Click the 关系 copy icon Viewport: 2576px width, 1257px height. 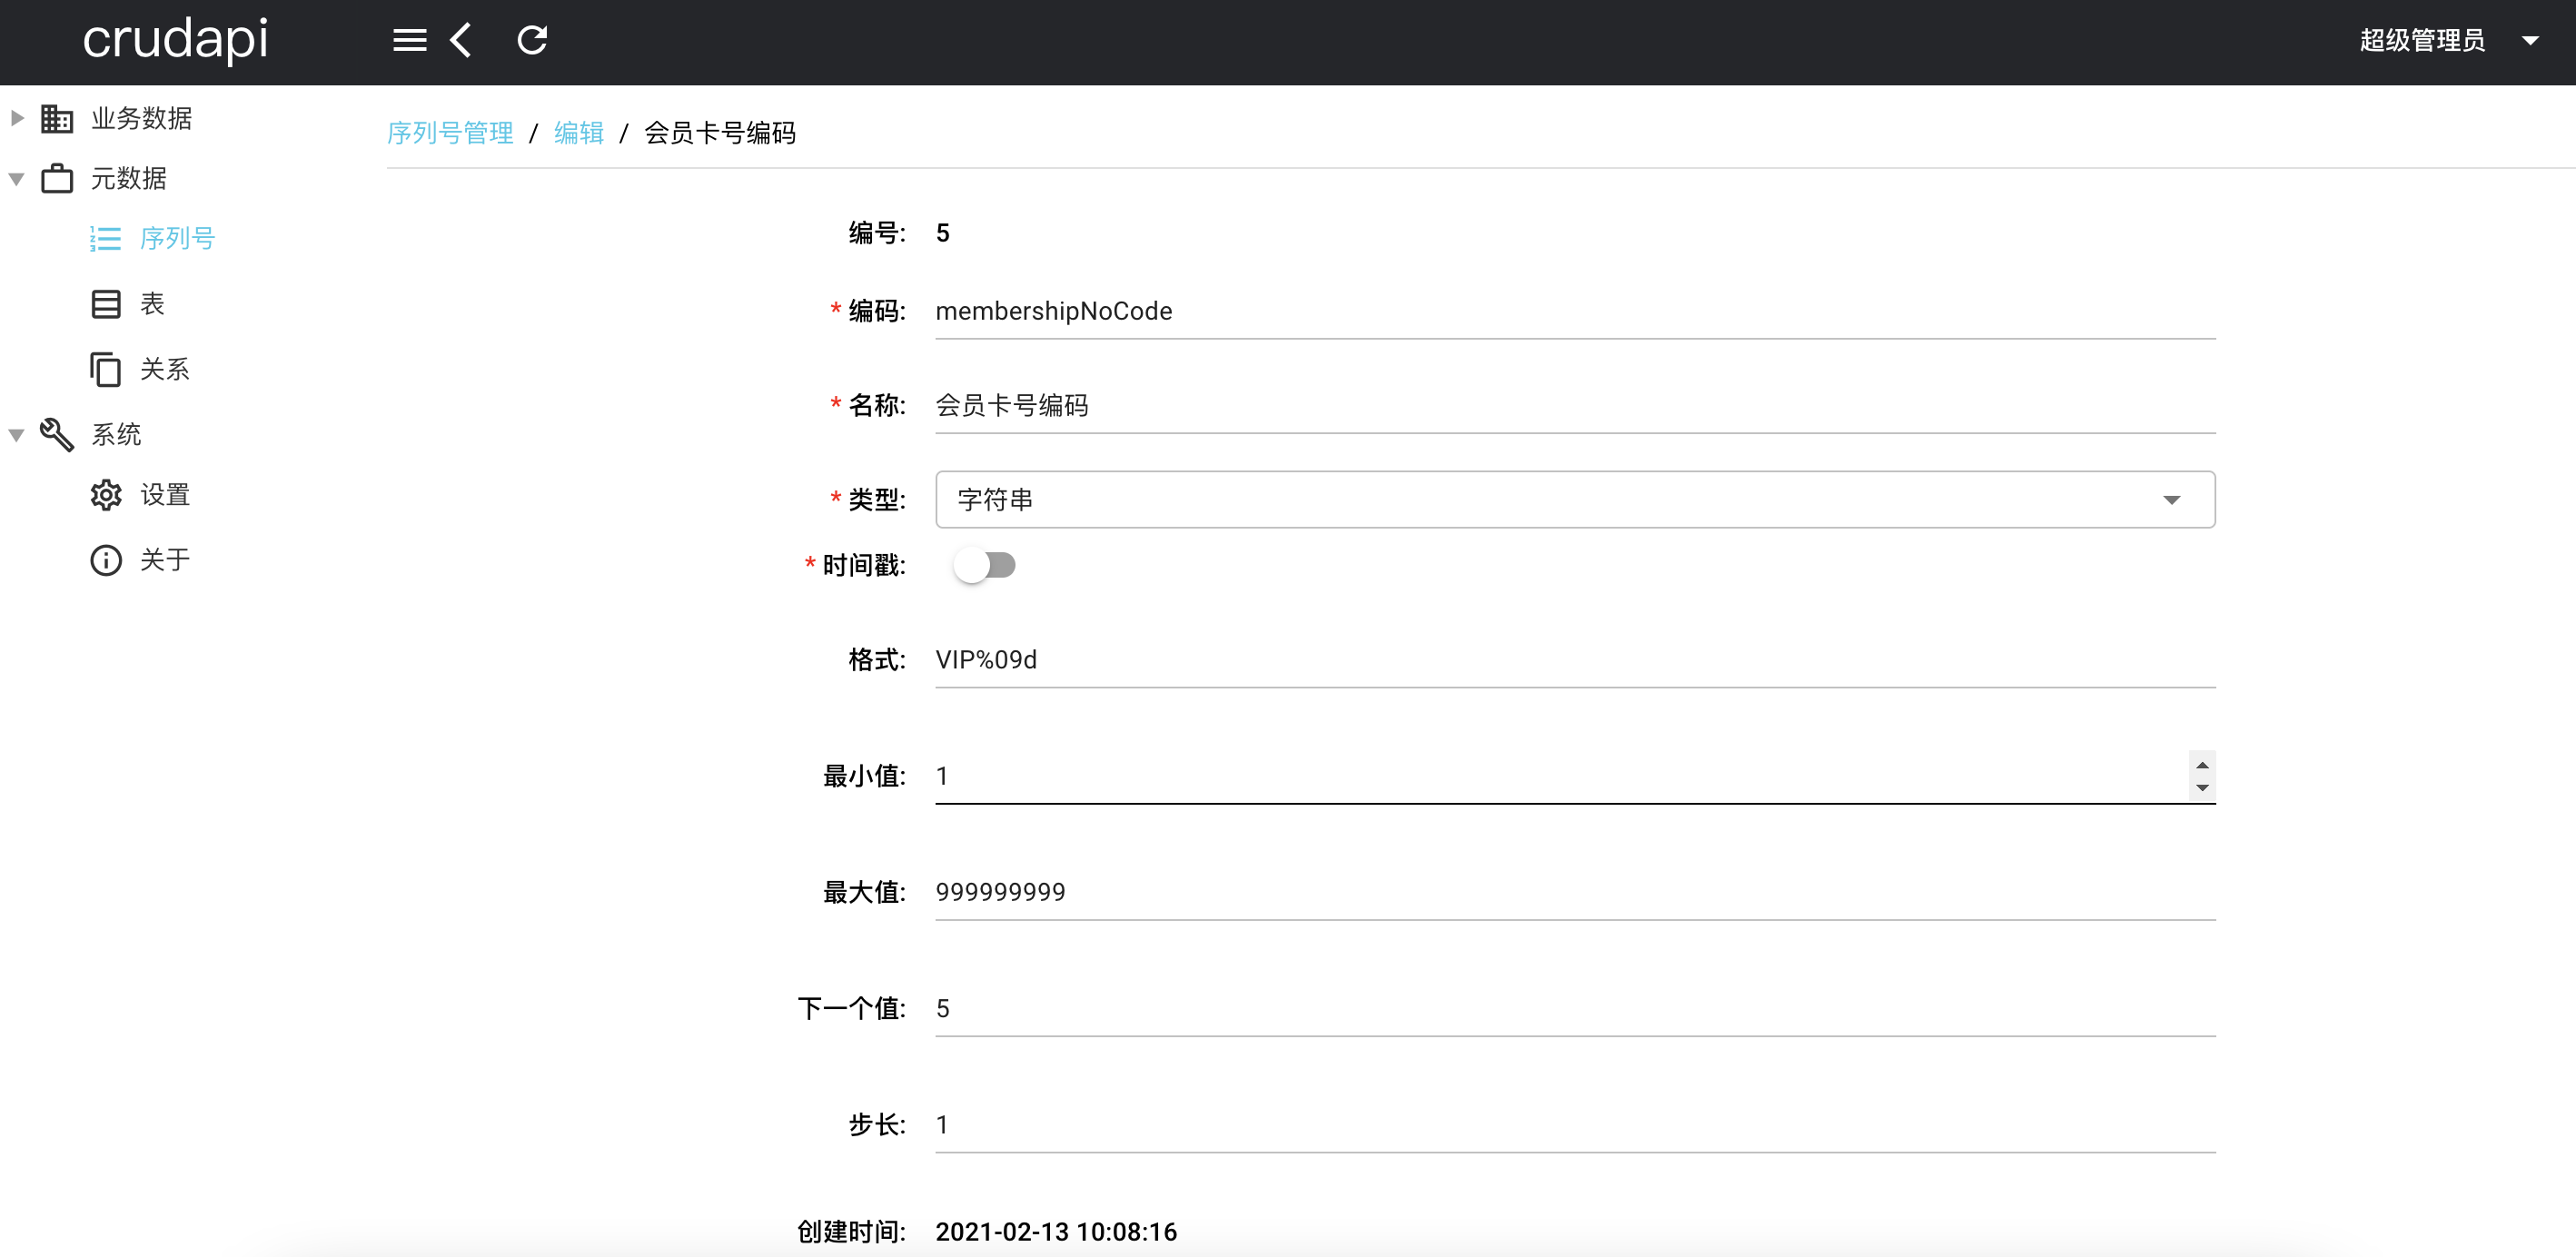pos(105,369)
